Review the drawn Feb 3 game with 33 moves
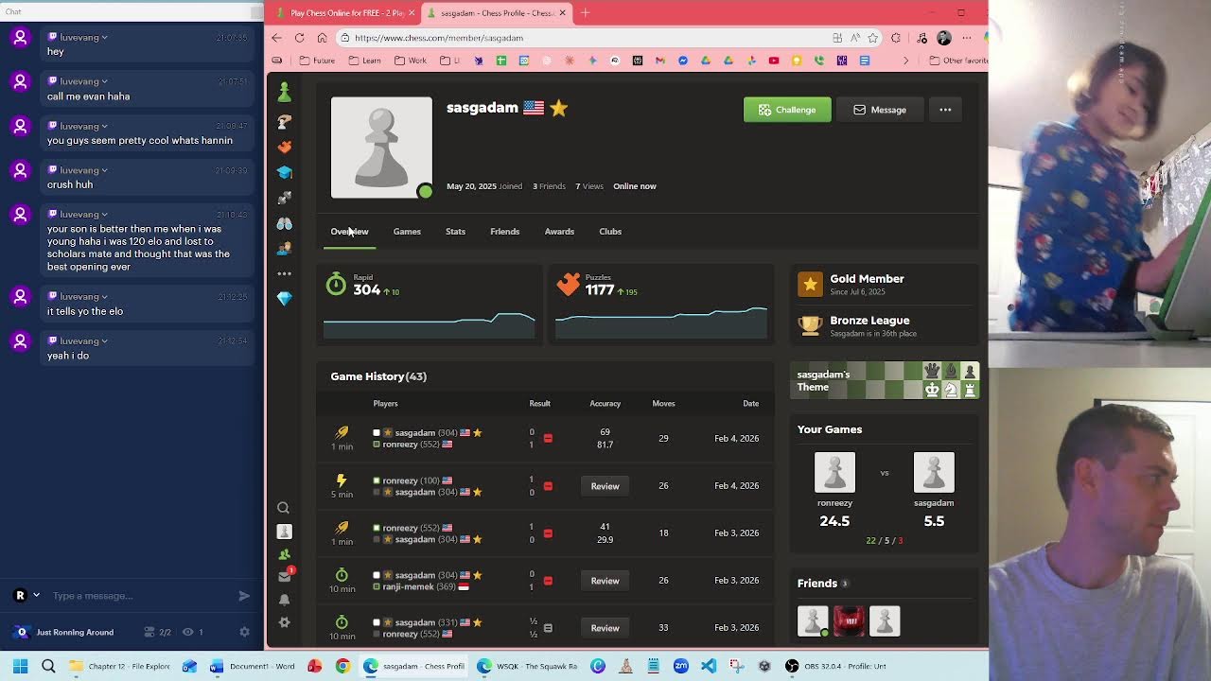1211x681 pixels. (x=605, y=628)
